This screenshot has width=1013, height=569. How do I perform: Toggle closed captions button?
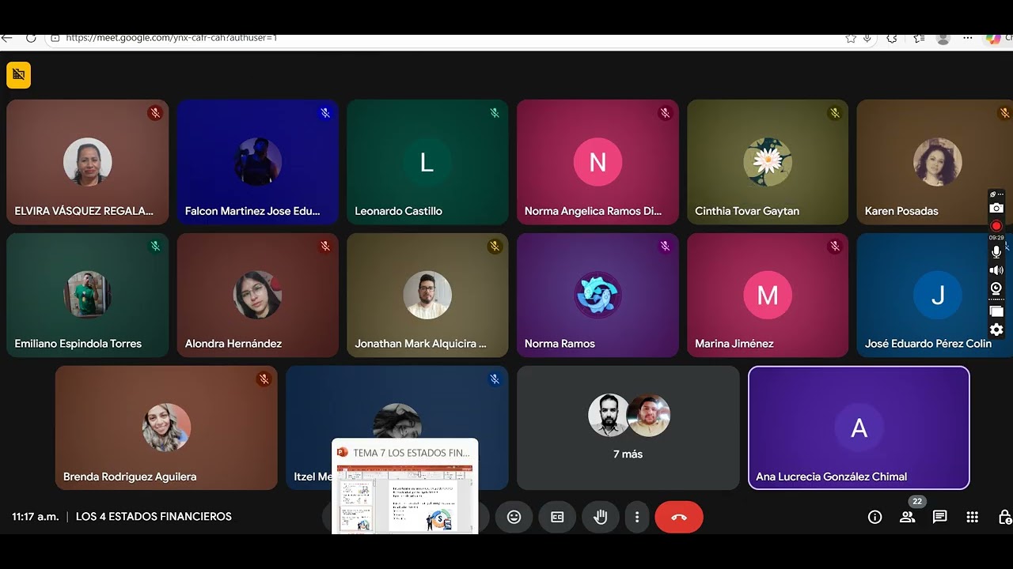[x=557, y=517]
